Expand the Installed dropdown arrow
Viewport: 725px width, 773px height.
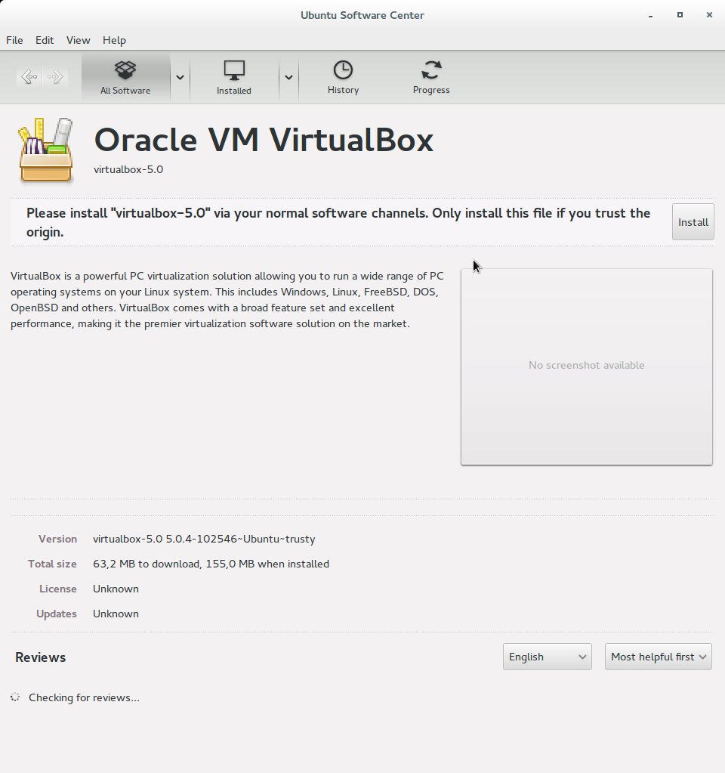coord(288,77)
